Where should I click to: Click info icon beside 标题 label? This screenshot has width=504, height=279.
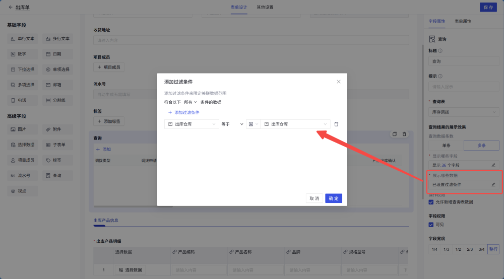pos(440,51)
